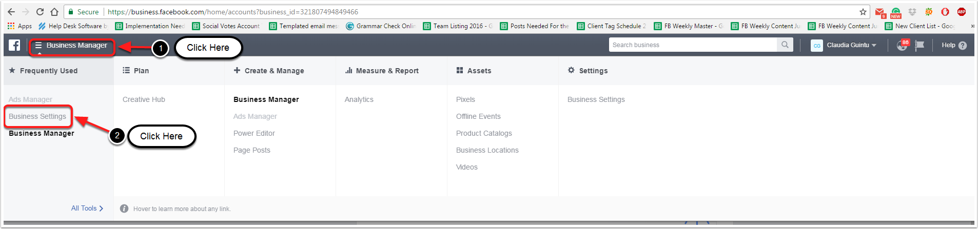The image size is (978, 229).
Task: Click the Claudia Guintu account avatar
Action: (817, 45)
